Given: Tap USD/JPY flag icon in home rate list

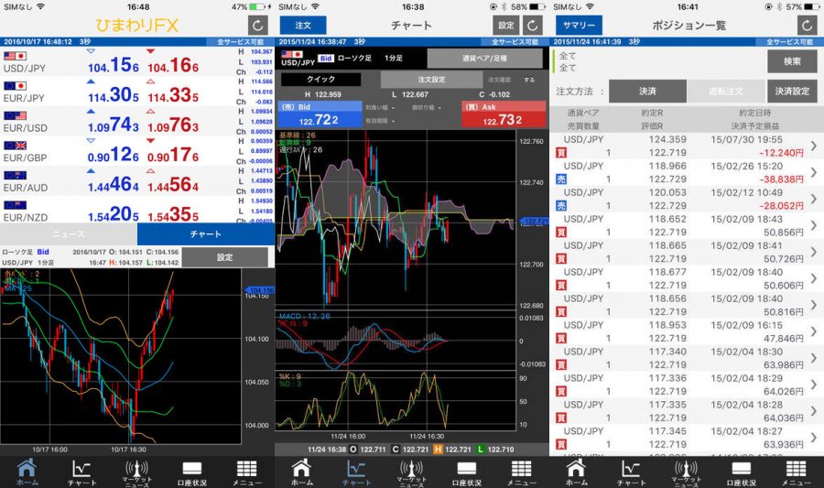Looking at the screenshot, I should (15, 56).
